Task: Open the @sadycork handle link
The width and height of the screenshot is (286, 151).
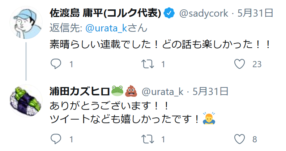Action: [204, 13]
